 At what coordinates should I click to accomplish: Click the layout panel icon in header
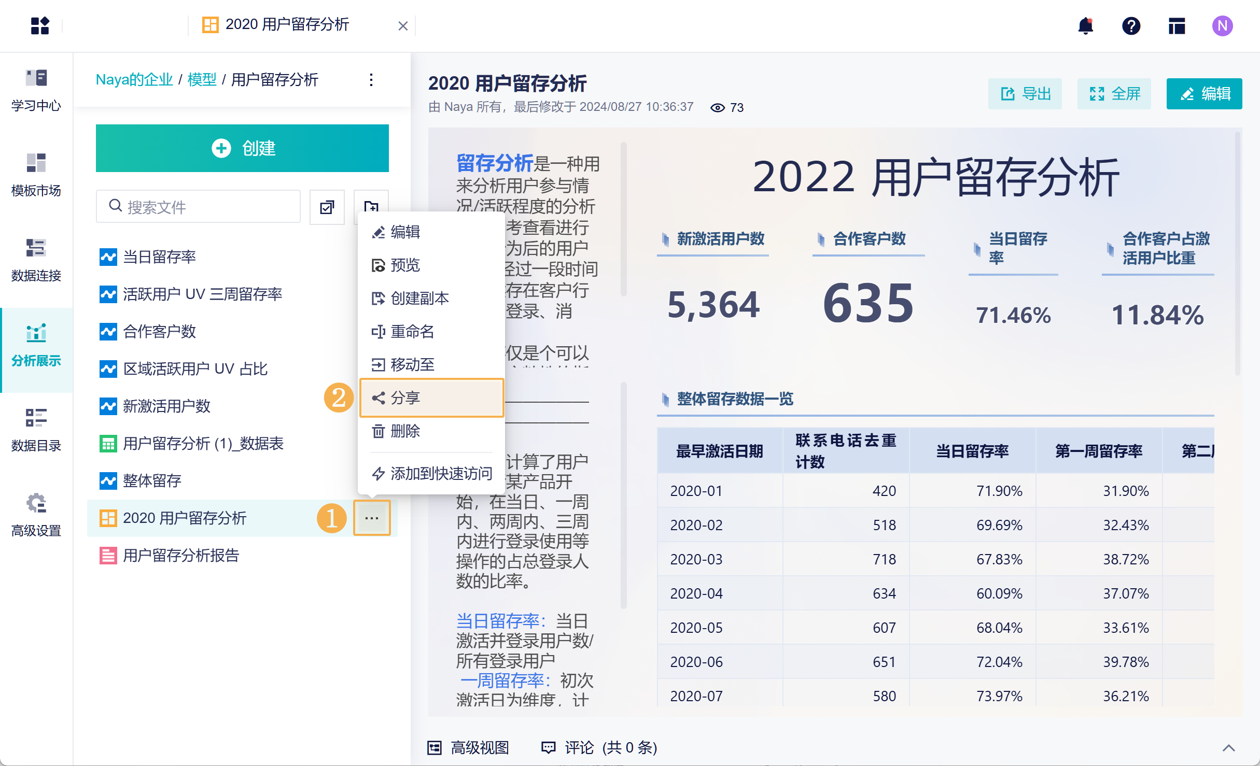pos(1177,25)
